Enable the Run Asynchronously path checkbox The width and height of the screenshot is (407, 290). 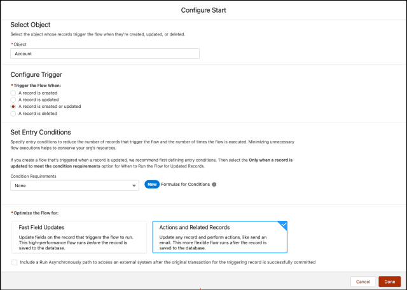pyautogui.click(x=14, y=262)
